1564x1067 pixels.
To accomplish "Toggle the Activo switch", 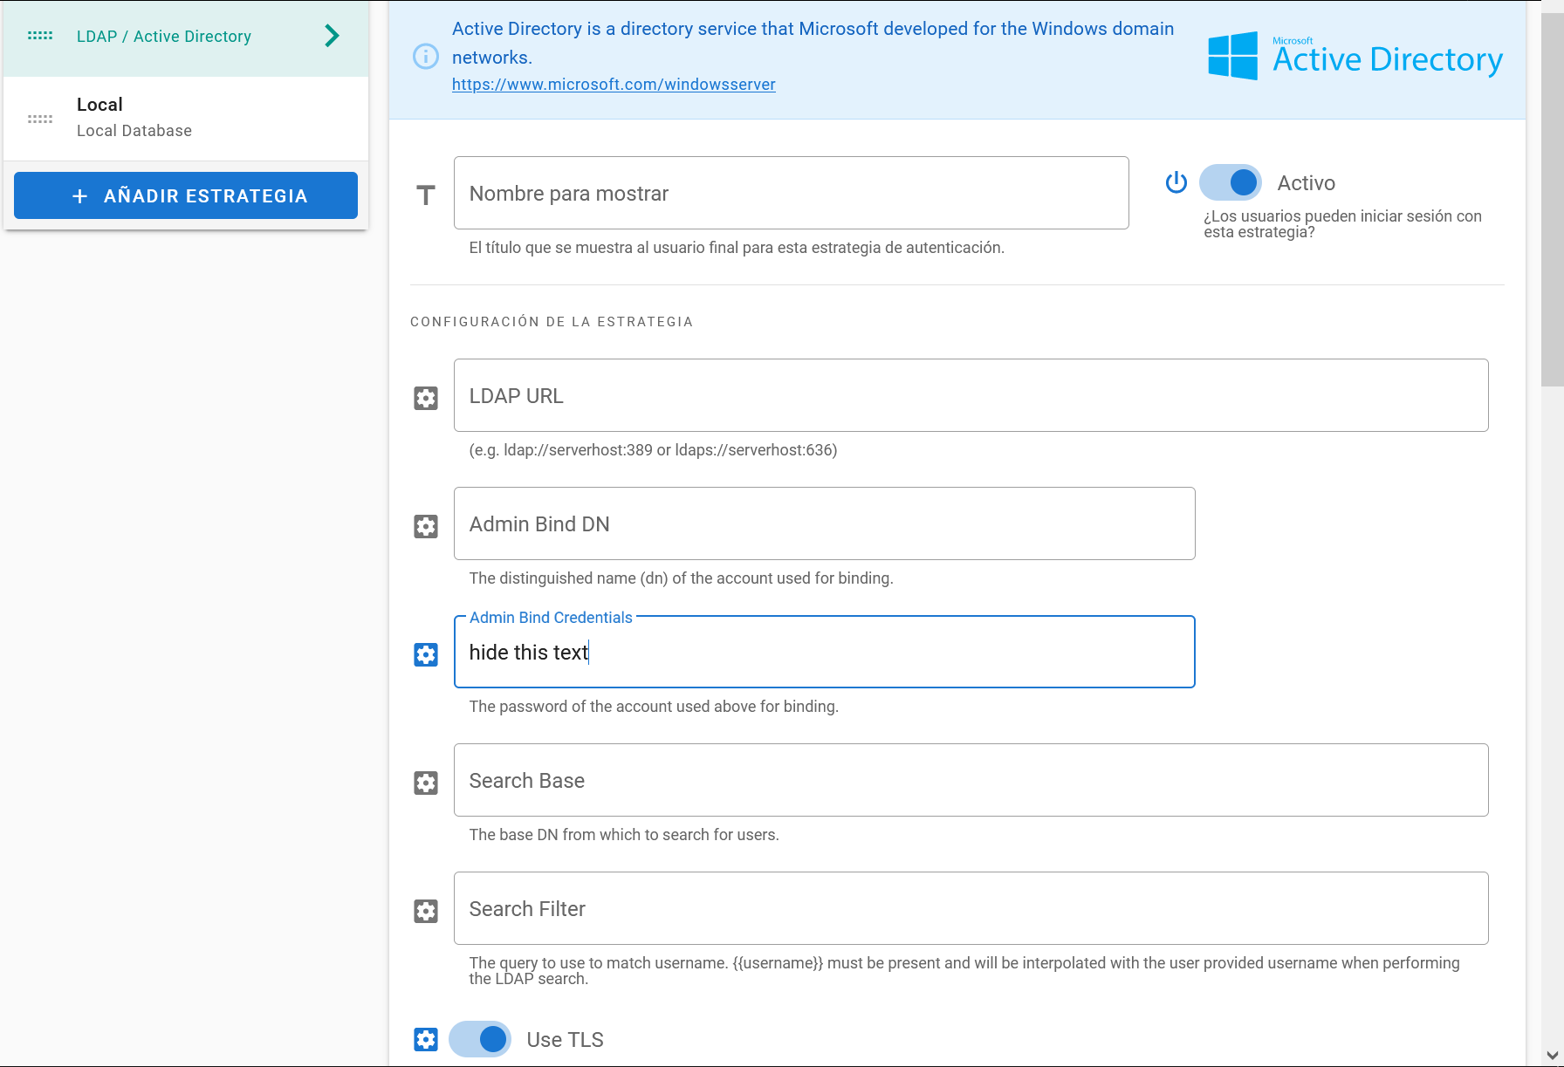I will (x=1231, y=182).
